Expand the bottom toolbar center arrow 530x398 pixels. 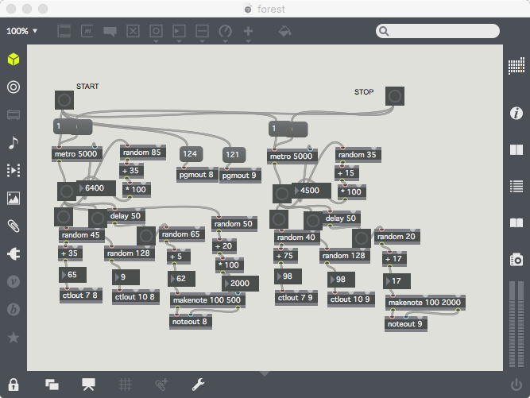[x=265, y=373]
